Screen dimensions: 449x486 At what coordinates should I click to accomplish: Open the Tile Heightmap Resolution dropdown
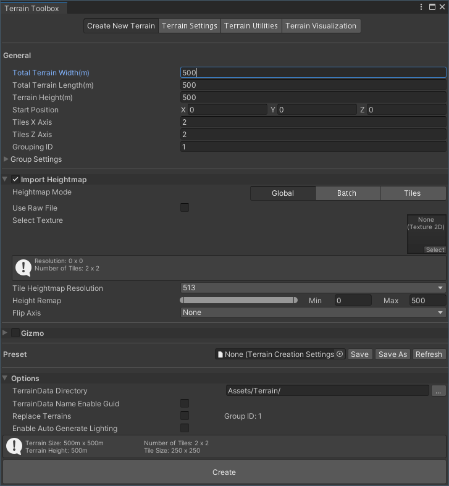313,288
